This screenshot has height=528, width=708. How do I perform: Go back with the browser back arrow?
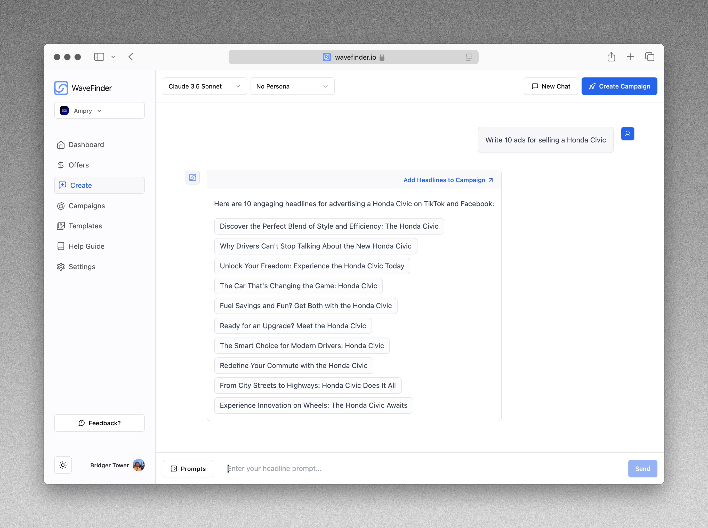[131, 57]
